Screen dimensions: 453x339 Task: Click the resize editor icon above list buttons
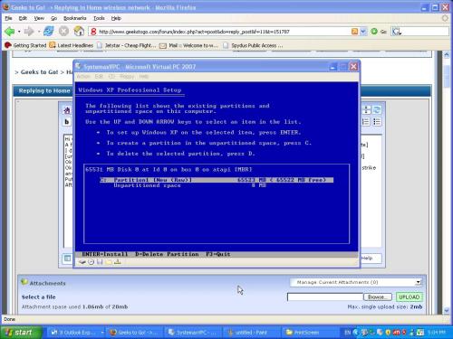click(x=366, y=110)
